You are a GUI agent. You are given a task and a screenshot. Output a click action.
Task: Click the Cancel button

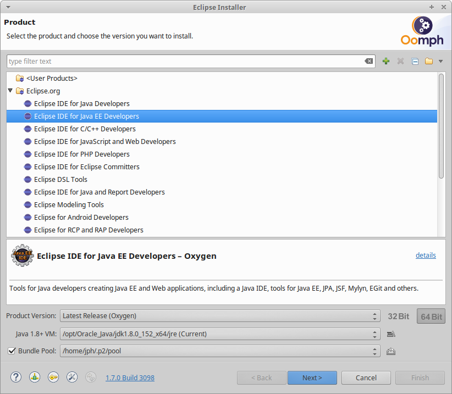click(x=366, y=378)
